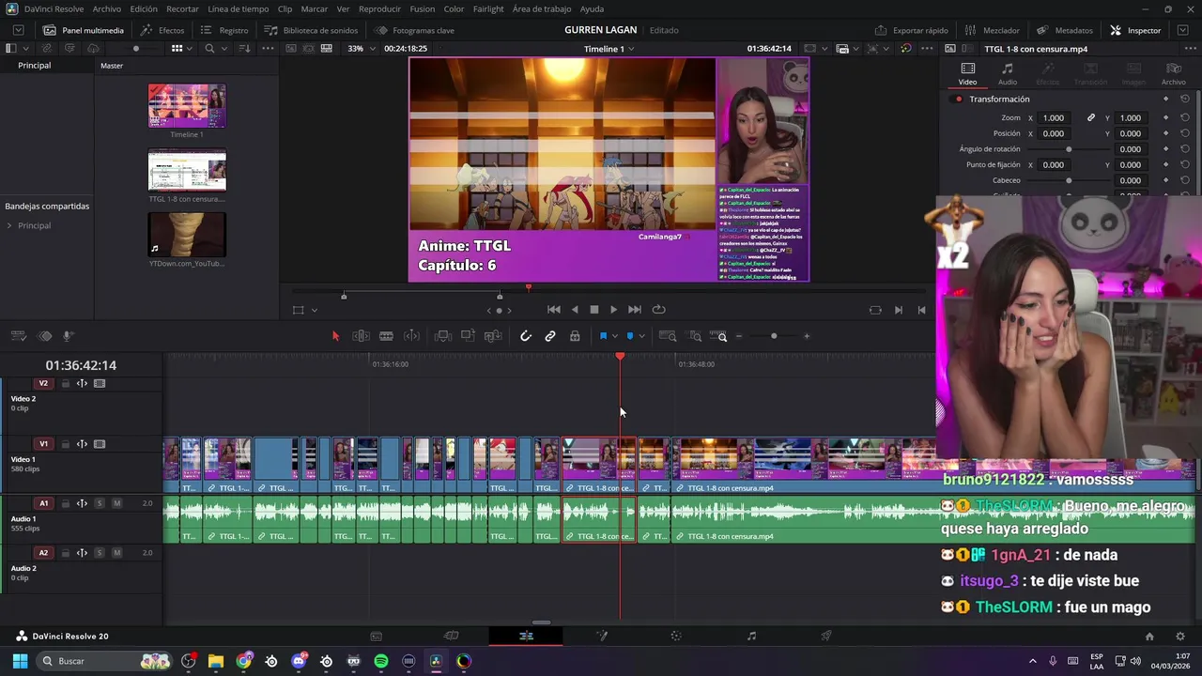The image size is (1202, 676).
Task: Click the custom zoom icon
Action: (720, 336)
